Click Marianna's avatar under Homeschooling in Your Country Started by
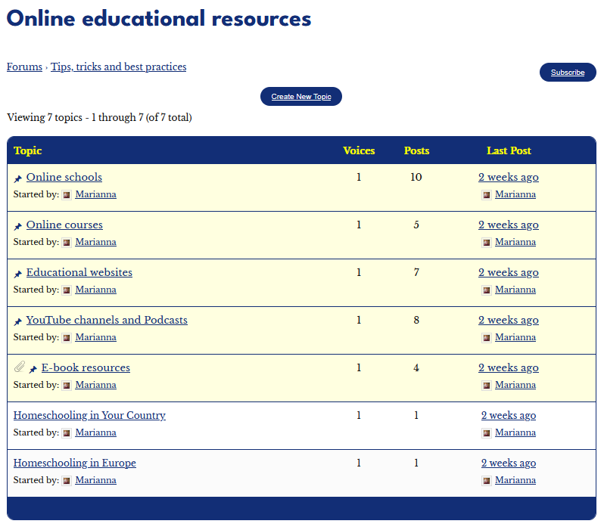Image resolution: width=604 pixels, height=527 pixels. (x=67, y=433)
